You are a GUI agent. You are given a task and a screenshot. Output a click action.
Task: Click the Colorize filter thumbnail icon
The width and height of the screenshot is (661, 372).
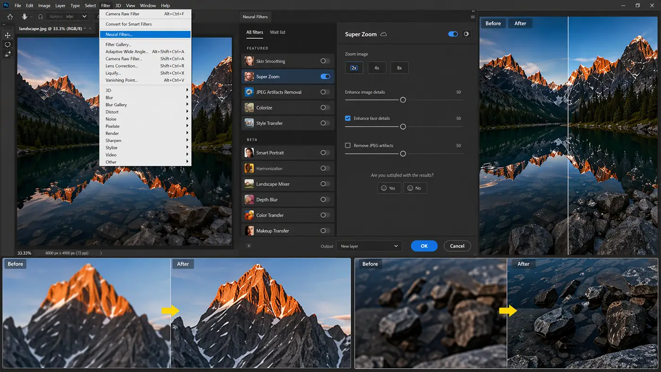[x=249, y=108]
